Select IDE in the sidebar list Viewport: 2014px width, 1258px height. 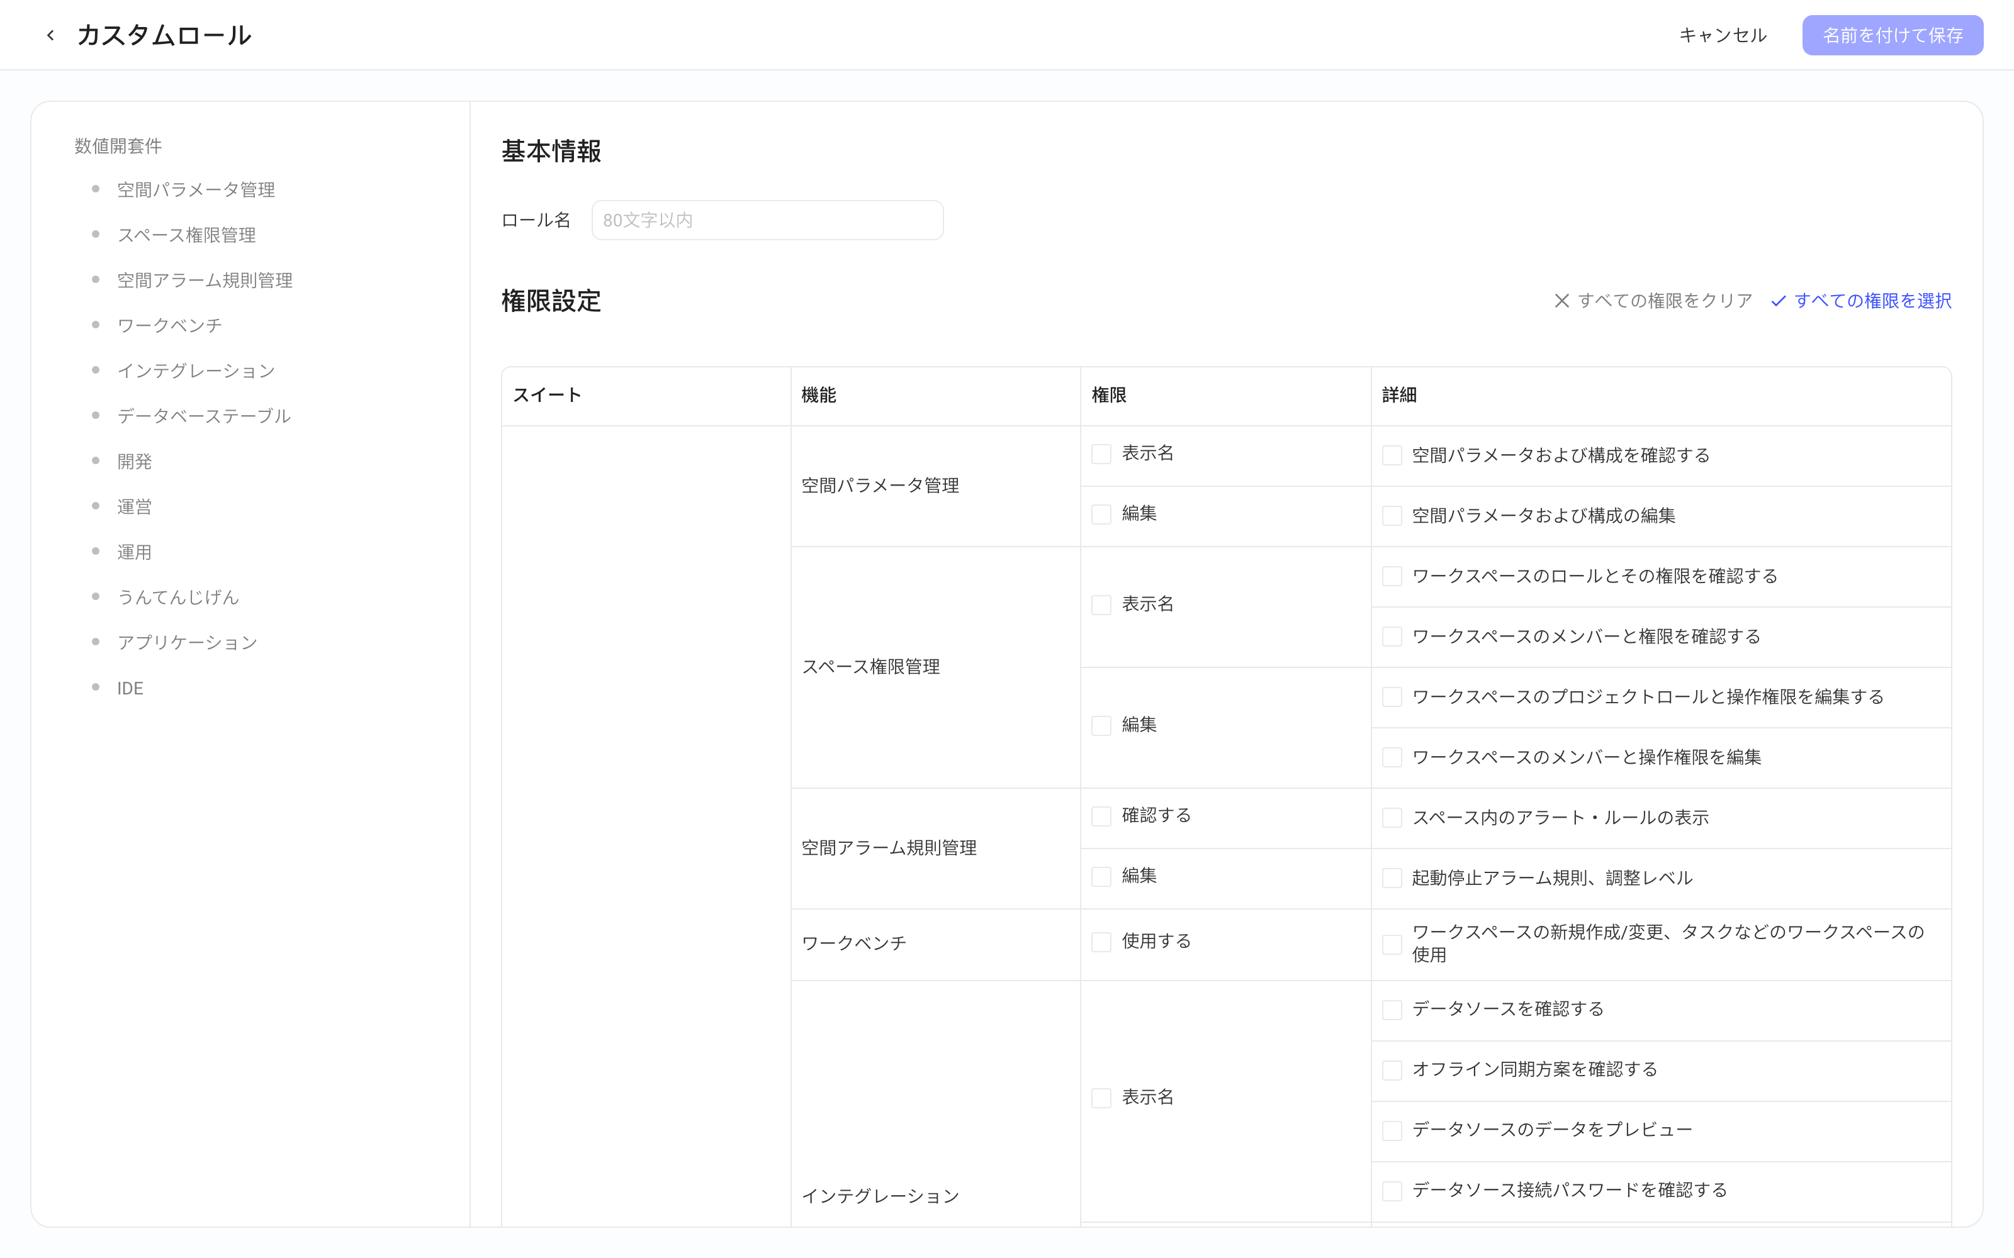coord(130,688)
